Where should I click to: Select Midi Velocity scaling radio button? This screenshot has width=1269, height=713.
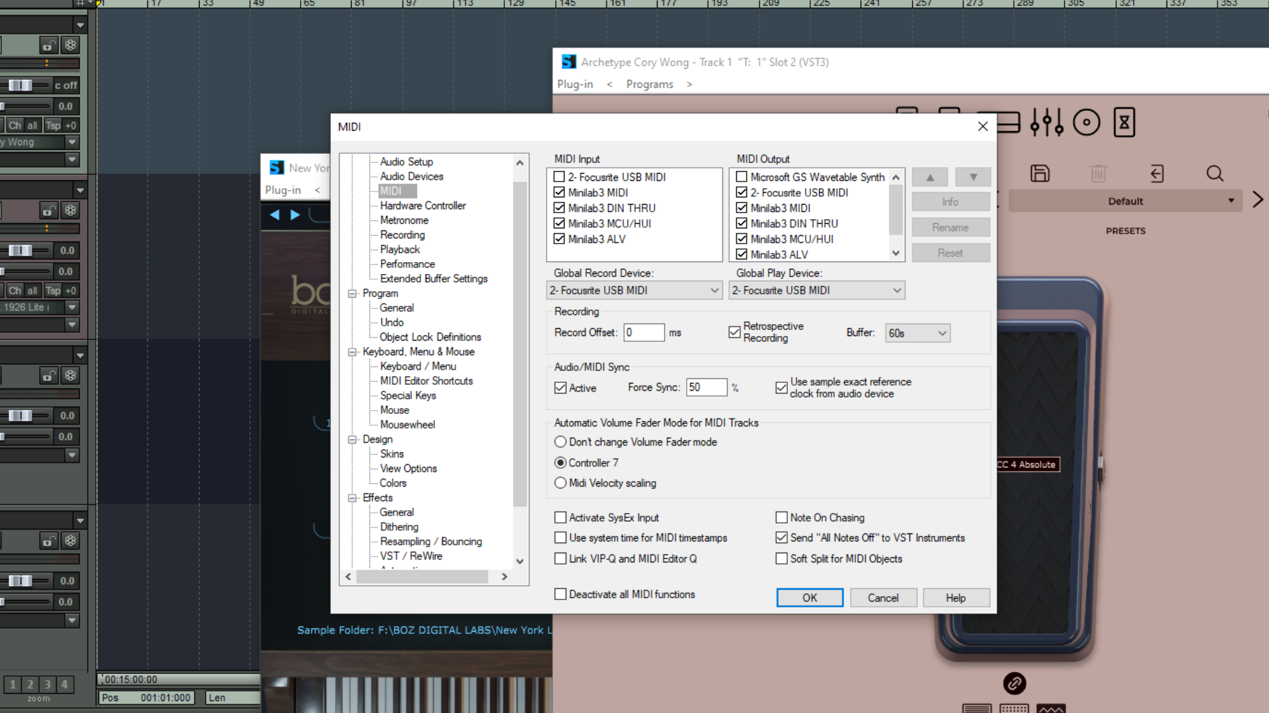tap(560, 483)
